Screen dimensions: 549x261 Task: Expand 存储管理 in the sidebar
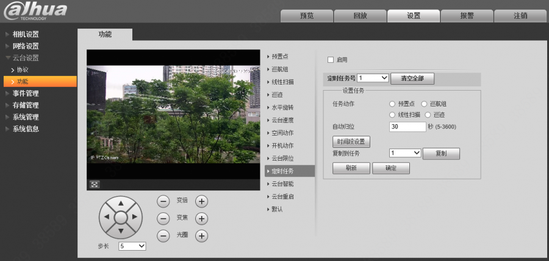pyautogui.click(x=26, y=105)
